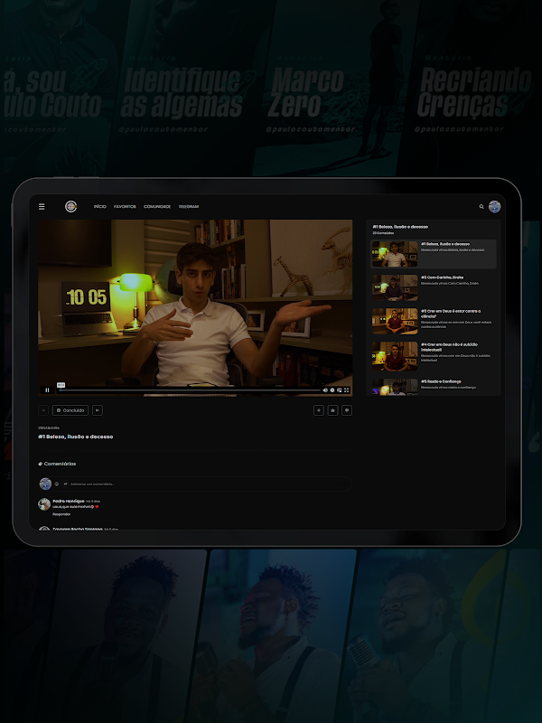This screenshot has width=542, height=723.
Task: Enter fullscreen video mode
Action: [x=346, y=390]
